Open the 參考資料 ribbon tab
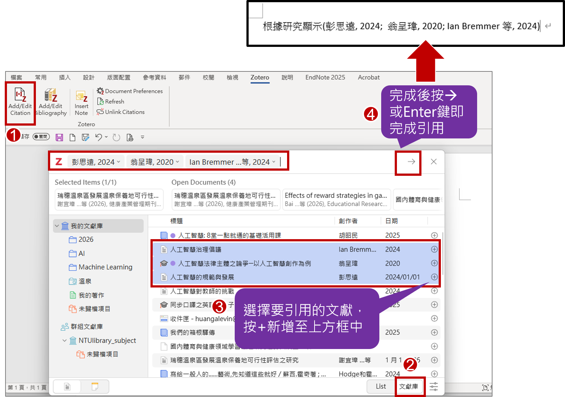The image size is (565, 397). (155, 77)
